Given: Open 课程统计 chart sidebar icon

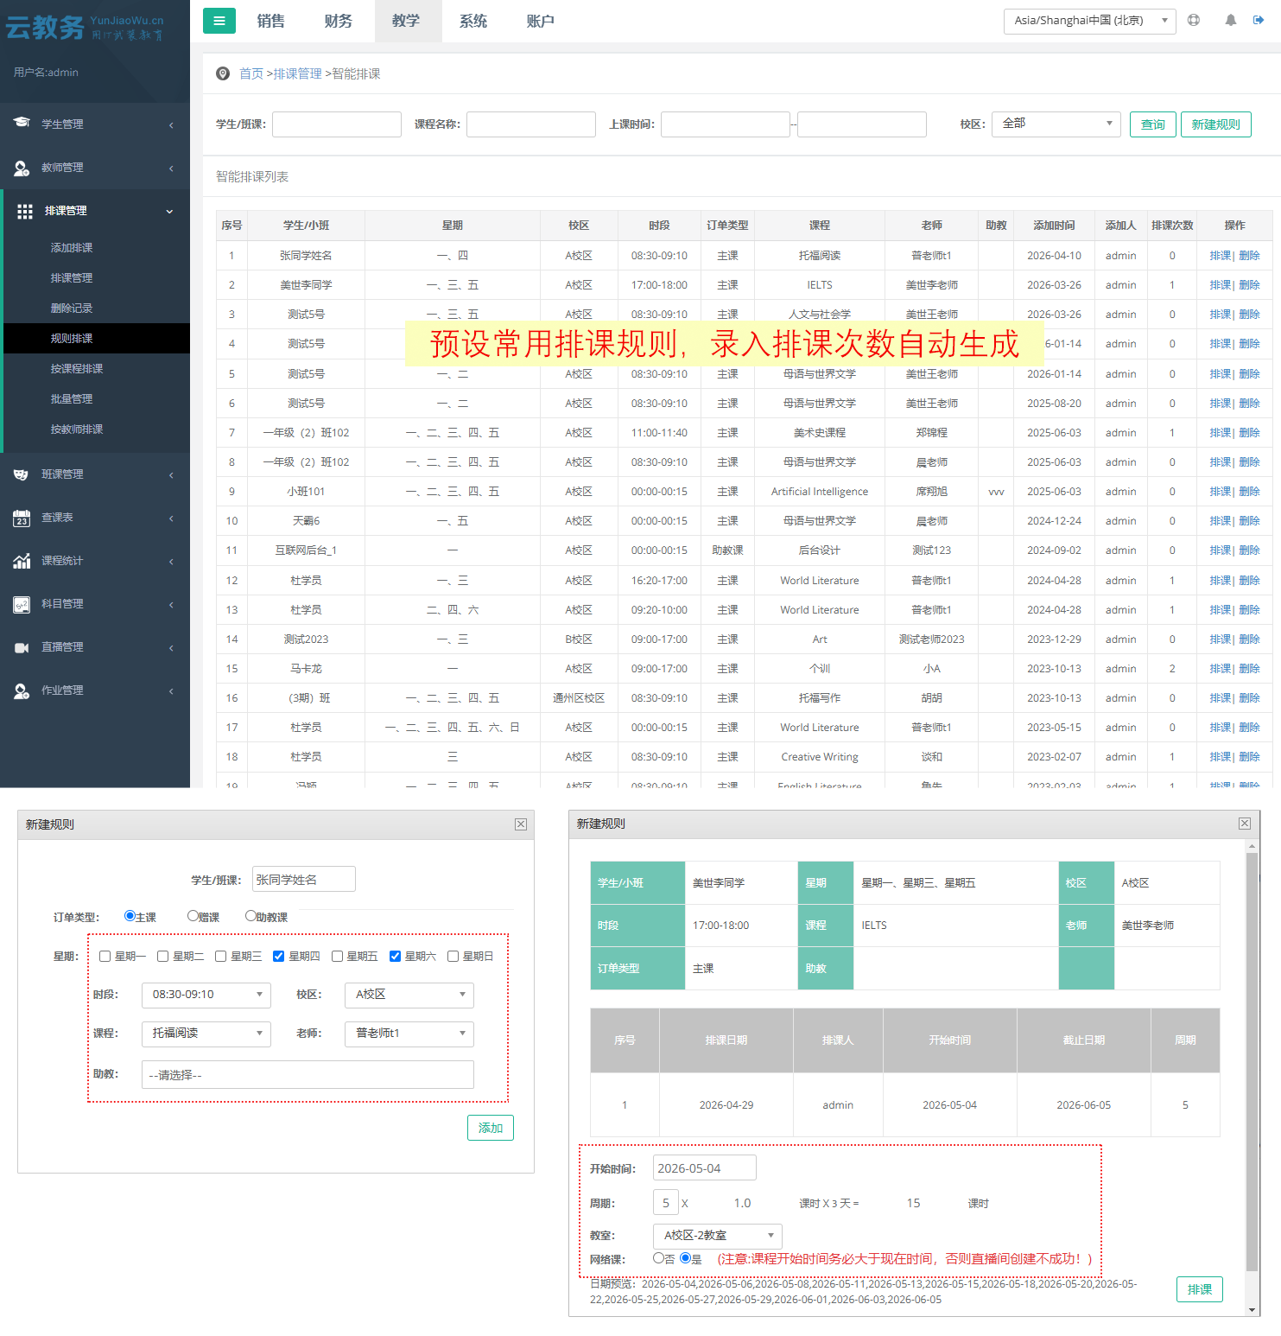Looking at the screenshot, I should point(22,561).
